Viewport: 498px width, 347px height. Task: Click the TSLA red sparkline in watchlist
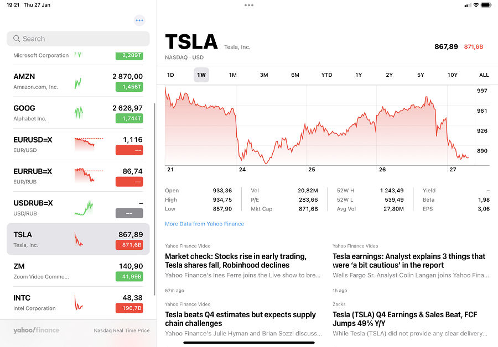pos(79,239)
